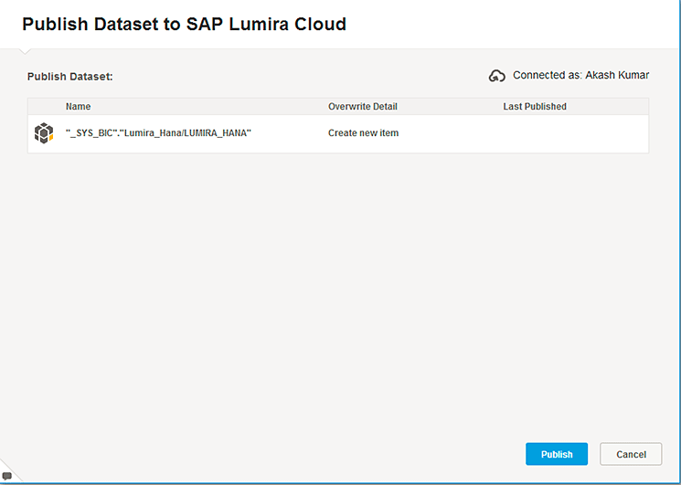Click the 'Publish Dataset:' section label
The width and height of the screenshot is (681, 485).
70,77
